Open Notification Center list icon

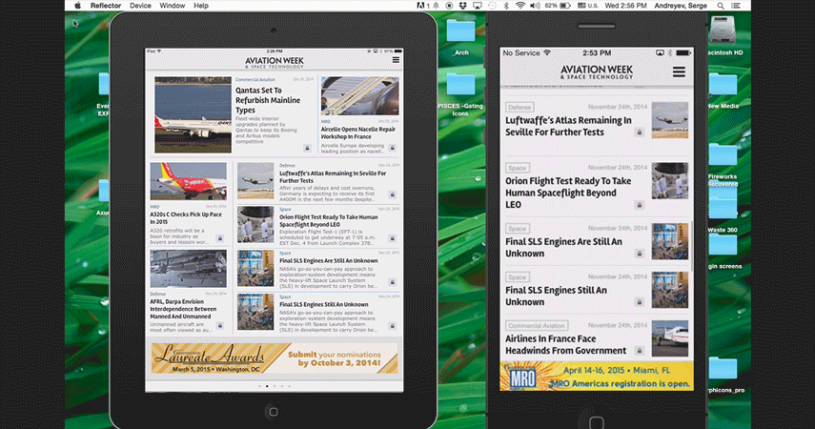click(736, 6)
